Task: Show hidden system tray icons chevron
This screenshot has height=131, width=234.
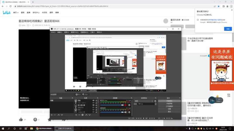Action: (187, 129)
